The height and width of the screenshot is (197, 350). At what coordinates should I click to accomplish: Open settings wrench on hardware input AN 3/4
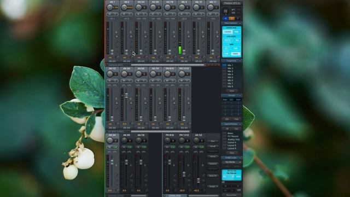145,42
